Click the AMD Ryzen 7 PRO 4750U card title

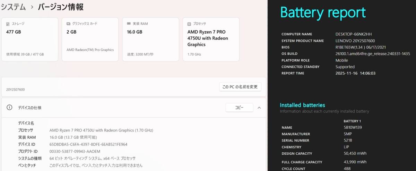coord(208,38)
